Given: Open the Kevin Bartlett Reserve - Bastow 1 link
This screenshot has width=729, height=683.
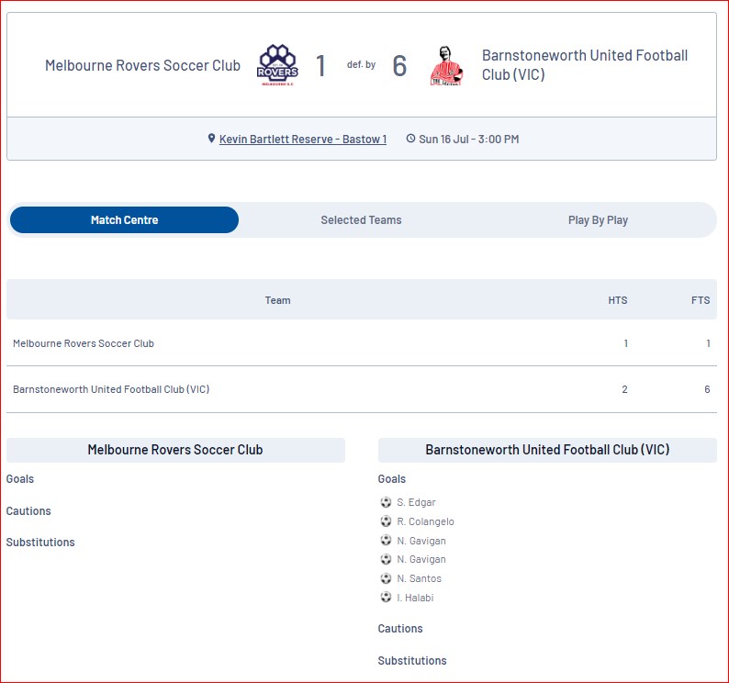Looking at the screenshot, I should (303, 139).
